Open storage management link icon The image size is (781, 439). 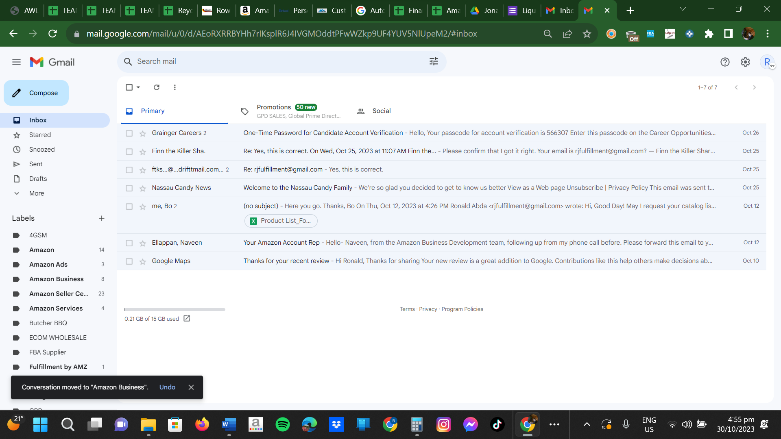[x=187, y=319]
